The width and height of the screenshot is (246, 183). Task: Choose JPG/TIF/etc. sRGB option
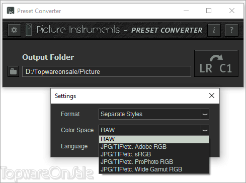click(x=154, y=154)
